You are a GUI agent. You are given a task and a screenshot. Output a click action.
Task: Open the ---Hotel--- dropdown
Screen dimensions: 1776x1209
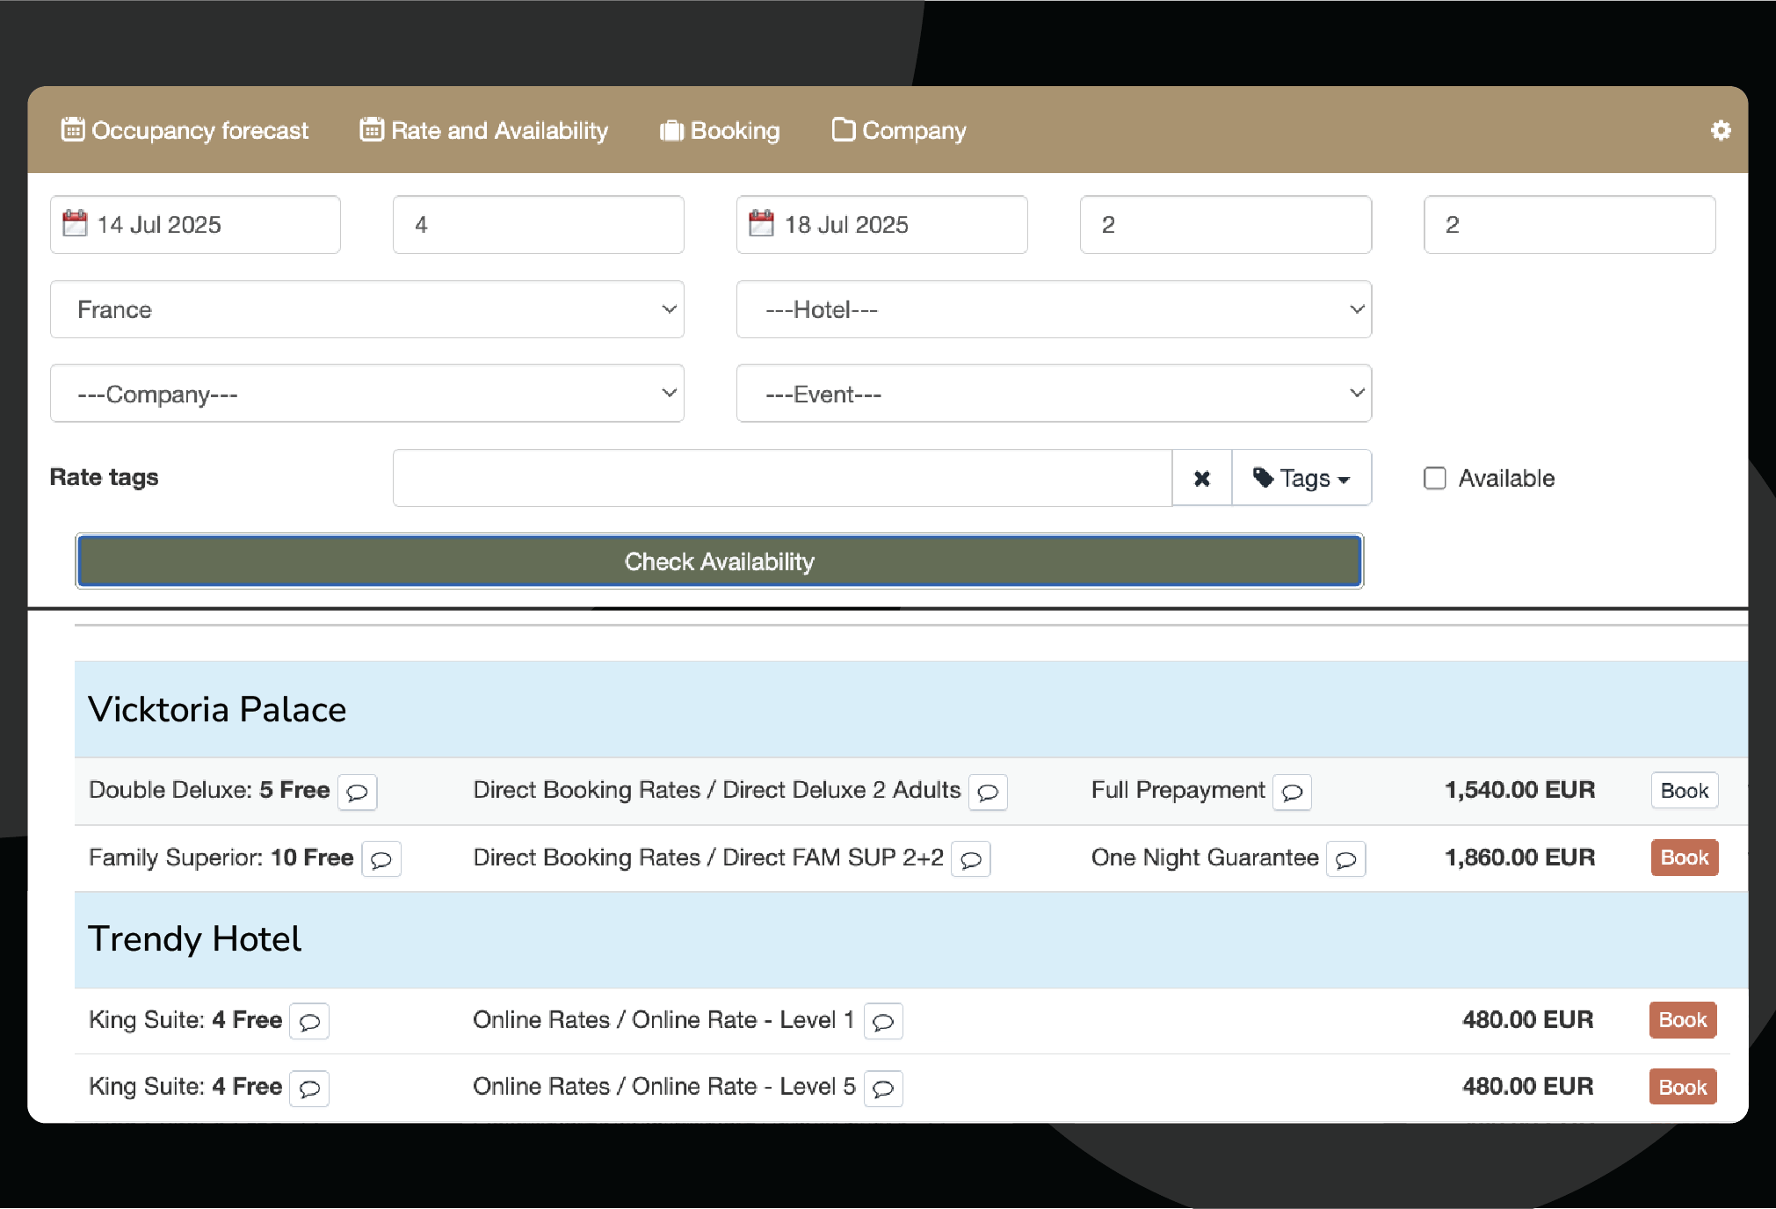click(x=1053, y=309)
